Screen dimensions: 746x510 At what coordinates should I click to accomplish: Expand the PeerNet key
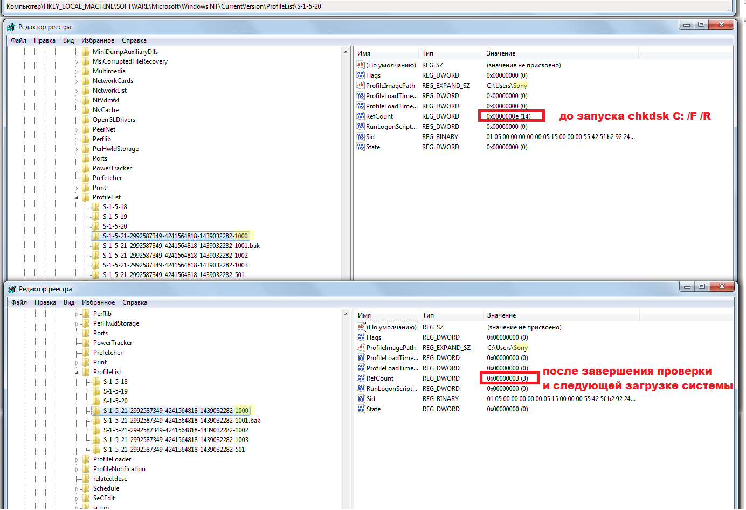click(77, 130)
